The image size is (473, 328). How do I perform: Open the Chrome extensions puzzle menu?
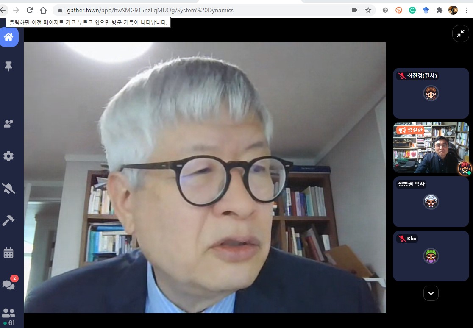point(440,10)
